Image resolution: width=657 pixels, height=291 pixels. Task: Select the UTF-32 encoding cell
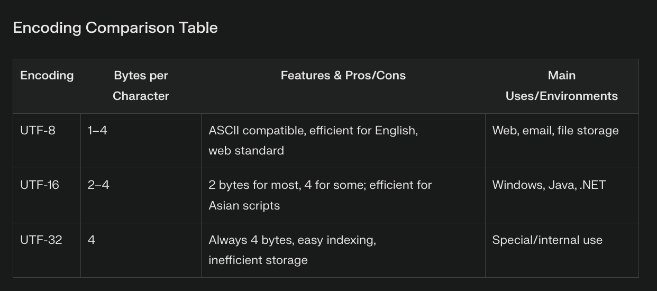pyautogui.click(x=41, y=240)
